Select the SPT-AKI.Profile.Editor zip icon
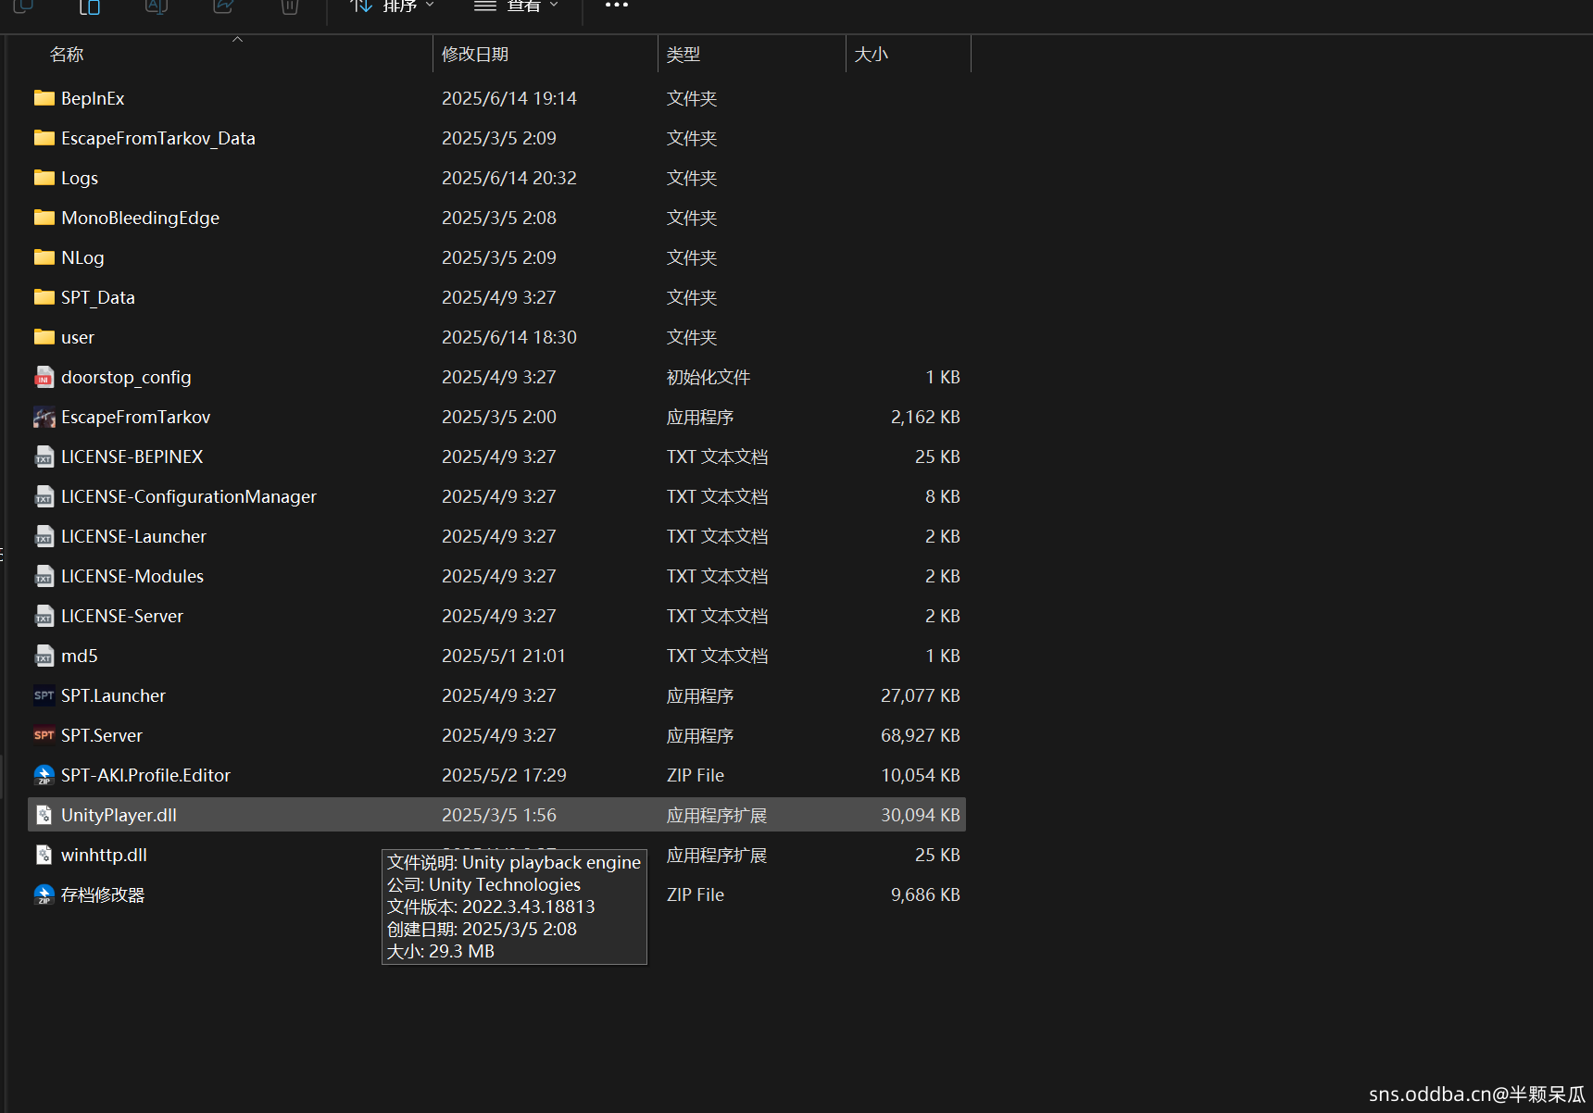This screenshot has width=1593, height=1113. click(44, 775)
